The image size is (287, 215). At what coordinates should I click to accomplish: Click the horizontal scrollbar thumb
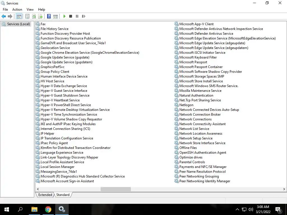tap(116, 189)
